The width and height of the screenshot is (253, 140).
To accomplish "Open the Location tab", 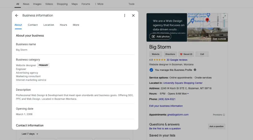I will (49, 25).
